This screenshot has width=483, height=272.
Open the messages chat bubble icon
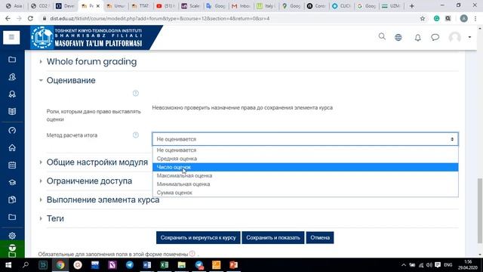435,37
